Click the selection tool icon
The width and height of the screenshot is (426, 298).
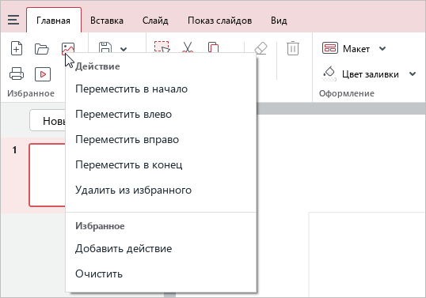[162, 47]
